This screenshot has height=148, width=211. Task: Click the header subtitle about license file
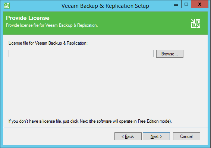point(52,25)
